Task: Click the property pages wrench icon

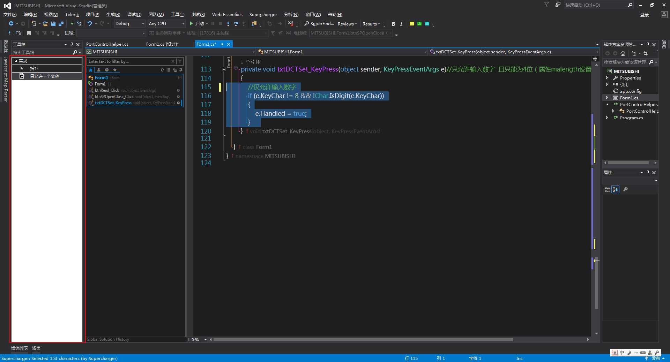Action: click(x=625, y=189)
